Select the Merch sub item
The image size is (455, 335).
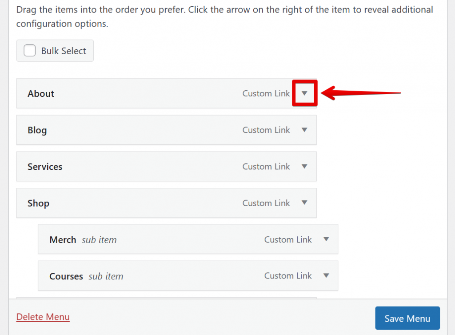coord(63,239)
